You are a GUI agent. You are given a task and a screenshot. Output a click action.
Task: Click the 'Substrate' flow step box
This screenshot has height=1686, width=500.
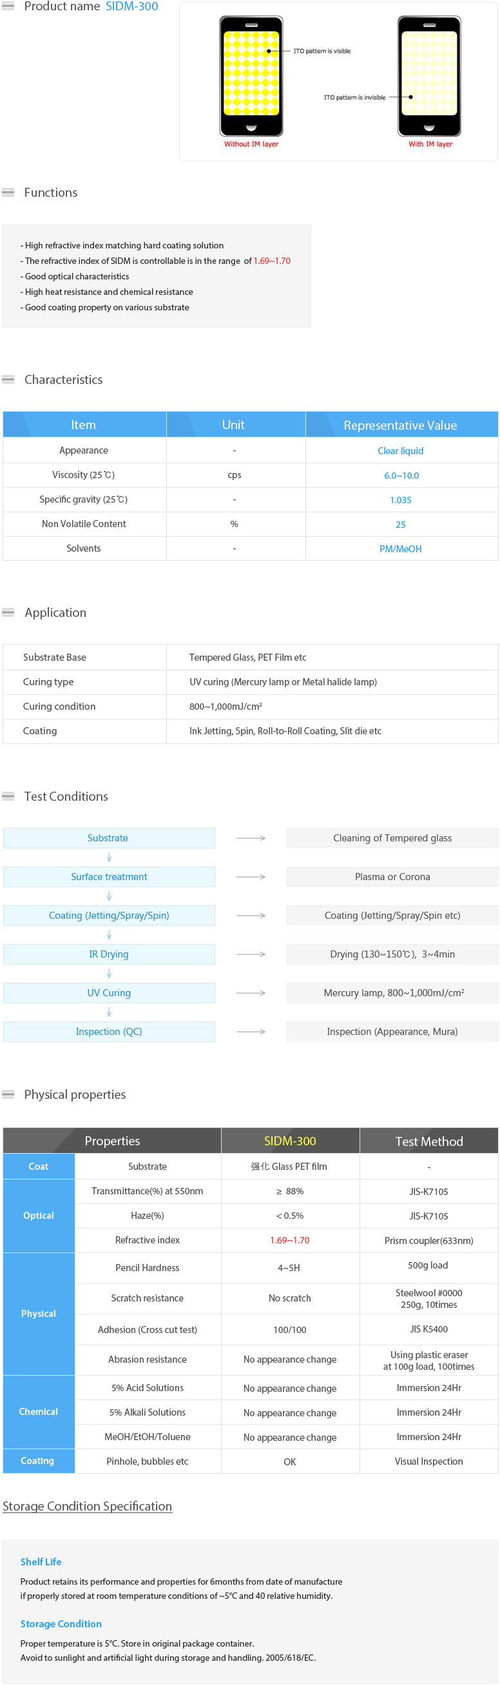(109, 838)
